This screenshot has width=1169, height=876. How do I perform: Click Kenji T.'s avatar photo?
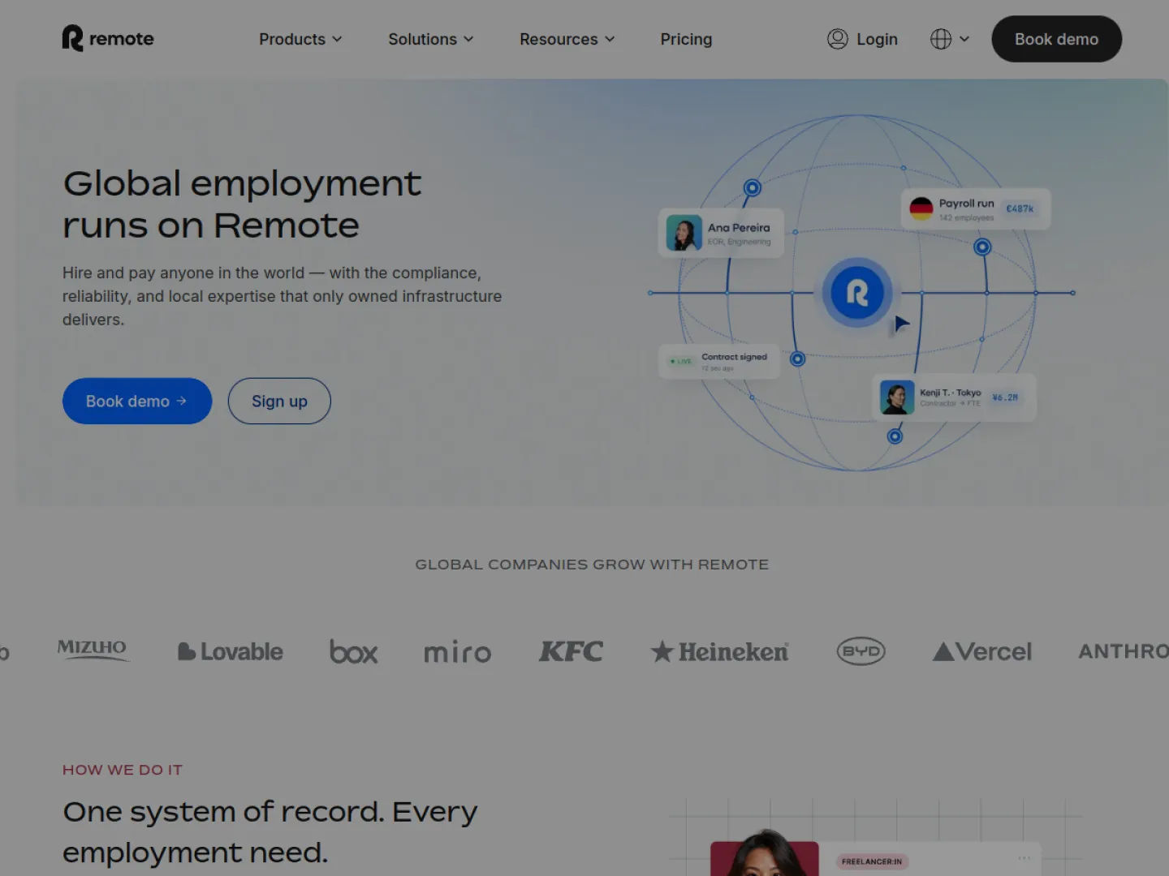[897, 397]
